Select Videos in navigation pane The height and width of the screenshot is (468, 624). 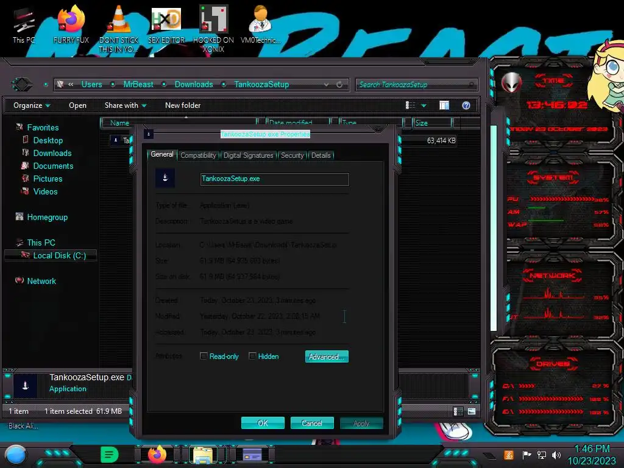[45, 191]
